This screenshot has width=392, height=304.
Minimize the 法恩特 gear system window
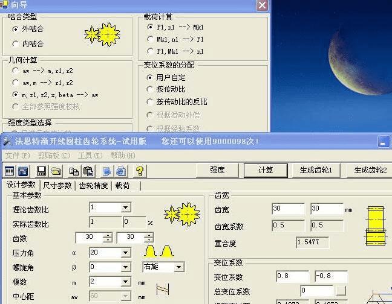point(384,142)
